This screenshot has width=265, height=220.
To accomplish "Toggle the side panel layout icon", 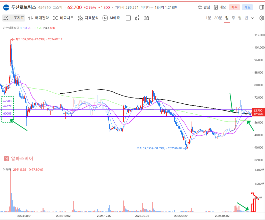I will (x=261, y=7).
